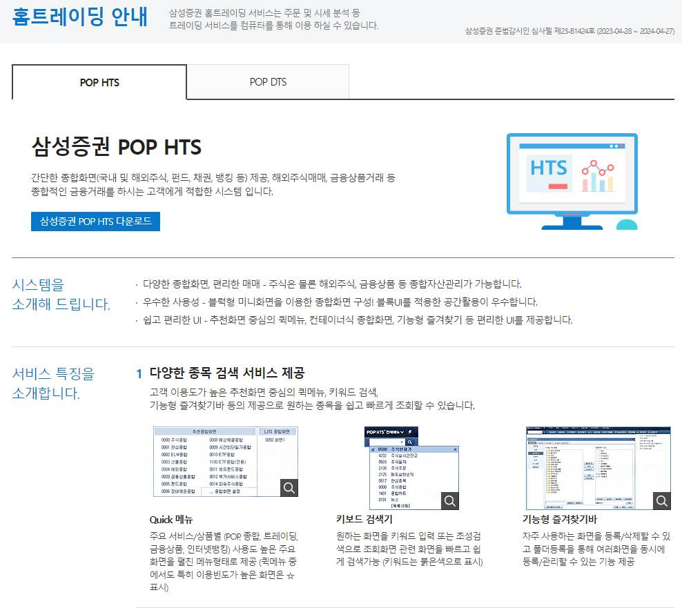Viewport: 682px width, 608px height.
Task: Click the magnifier icon on the Quick 메뉴 preview
Action: (x=290, y=487)
